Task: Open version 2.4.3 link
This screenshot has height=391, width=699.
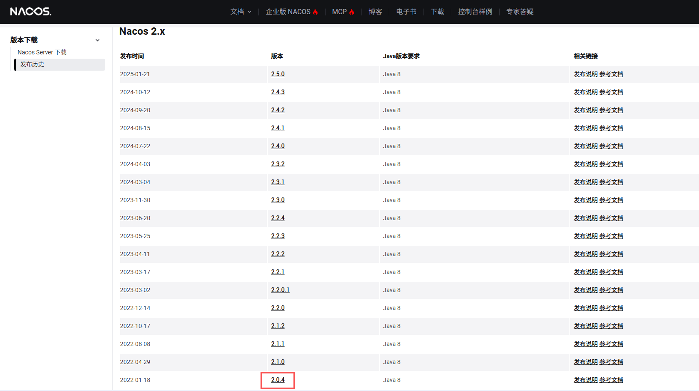Action: [x=278, y=92]
